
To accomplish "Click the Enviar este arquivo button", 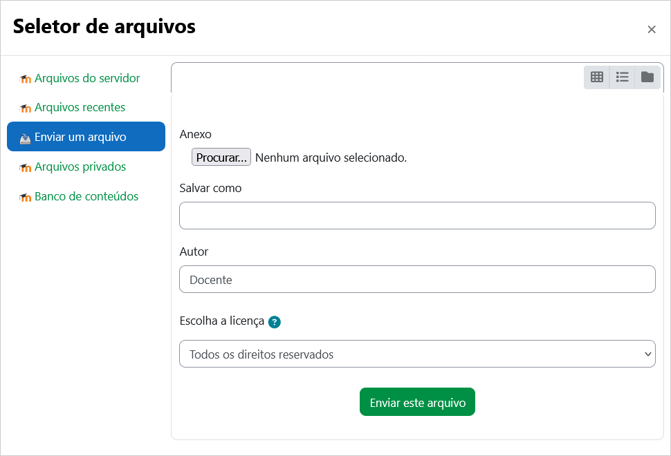I will tap(417, 402).
